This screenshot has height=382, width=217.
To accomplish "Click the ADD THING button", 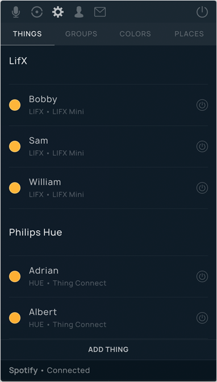I will pyautogui.click(x=108, y=350).
